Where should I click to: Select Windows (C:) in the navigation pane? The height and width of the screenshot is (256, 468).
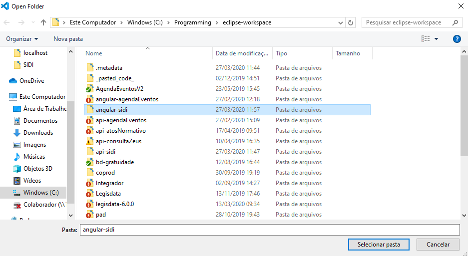pos(40,193)
